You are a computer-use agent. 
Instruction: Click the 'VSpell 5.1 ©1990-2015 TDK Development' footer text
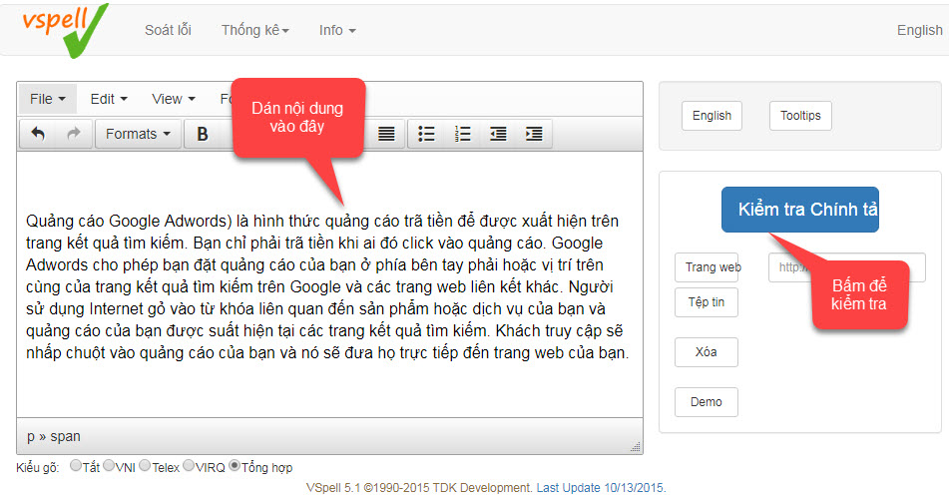pyautogui.click(x=418, y=488)
